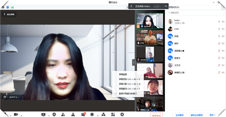This screenshot has height=117, width=226.
Task: Click member name 杨紫云 in list
Action: [177, 58]
